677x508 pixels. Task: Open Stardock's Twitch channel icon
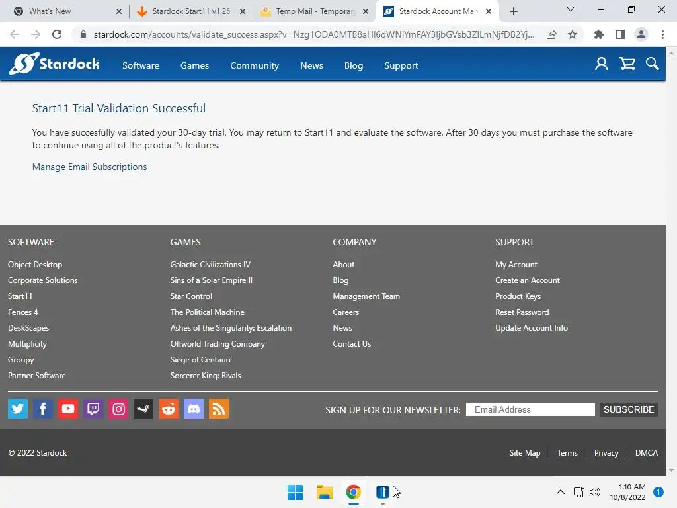coord(93,409)
